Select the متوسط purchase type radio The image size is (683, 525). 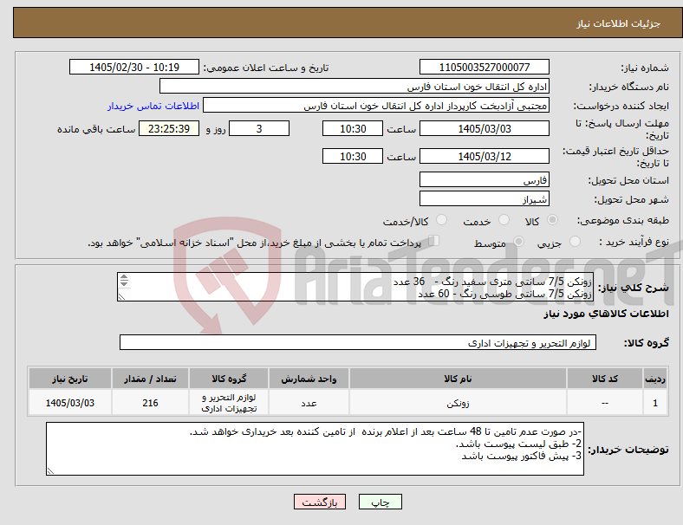point(518,242)
